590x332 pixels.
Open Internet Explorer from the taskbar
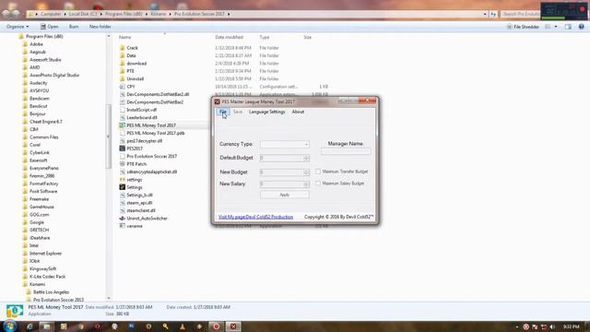[29, 326]
